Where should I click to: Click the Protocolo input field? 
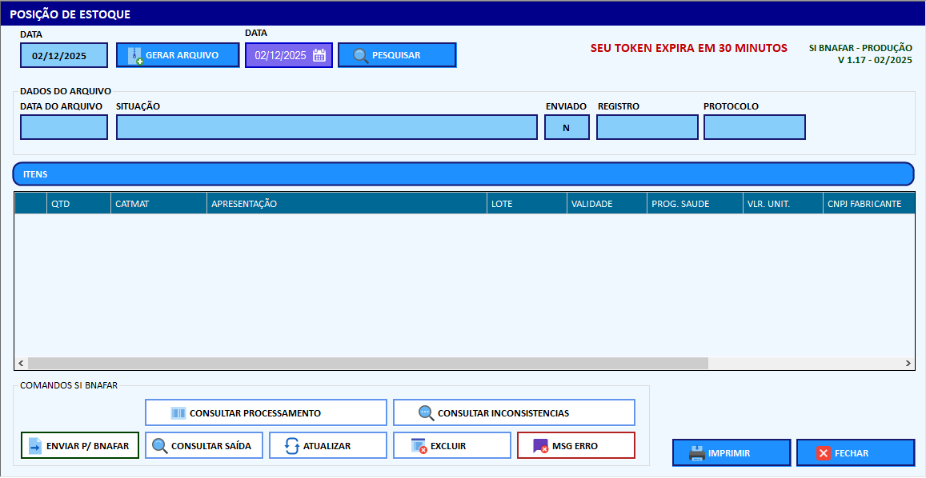754,127
